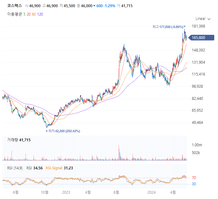
Task: Select the 20-day moving average label
Action: pos(29,14)
